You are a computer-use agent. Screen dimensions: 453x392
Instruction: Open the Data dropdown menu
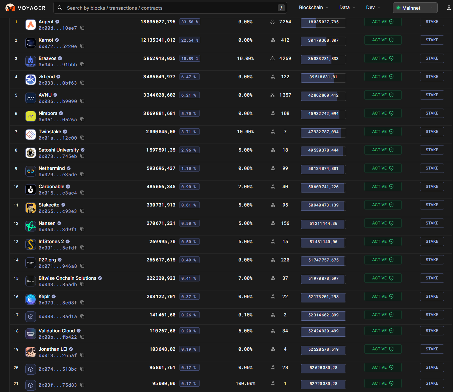[x=347, y=7]
